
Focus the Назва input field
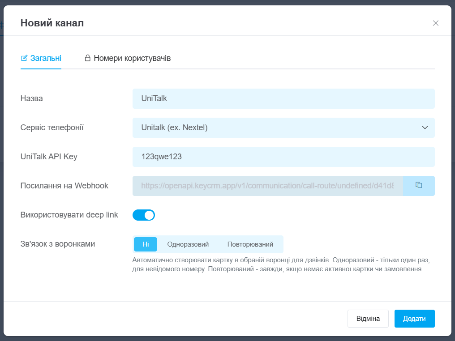(x=283, y=98)
